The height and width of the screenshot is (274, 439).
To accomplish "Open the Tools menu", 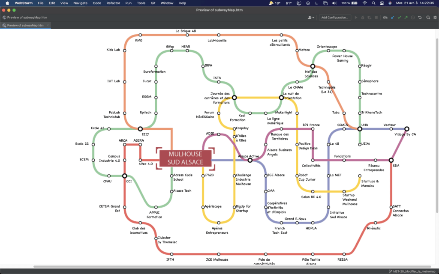I will pyautogui.click(x=141, y=3).
